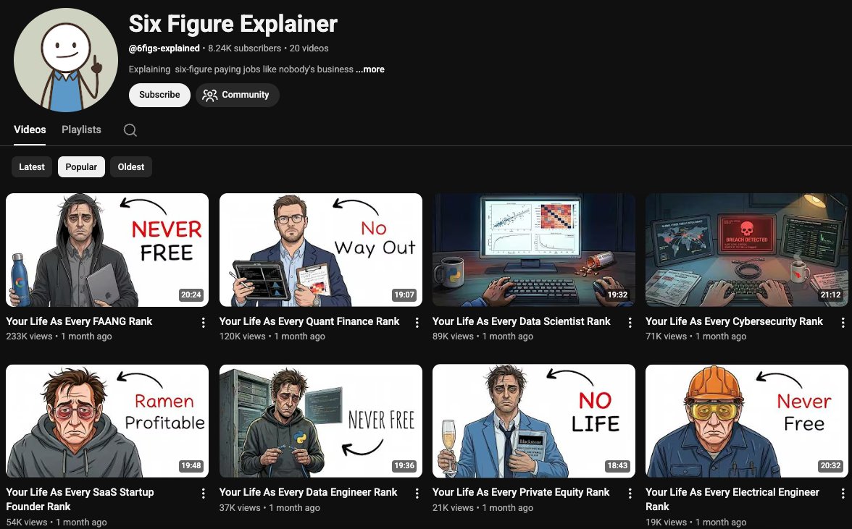Click the 'Six Figure Explainer' channel name heading
Screen dimensions: 852x529
(x=233, y=24)
